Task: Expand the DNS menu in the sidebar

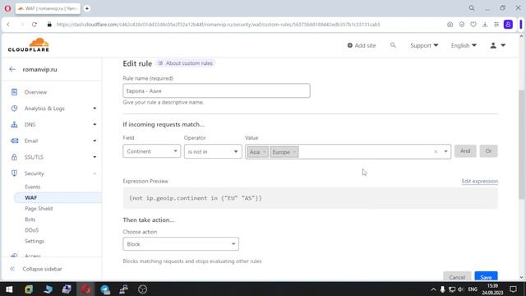Action: tap(95, 124)
